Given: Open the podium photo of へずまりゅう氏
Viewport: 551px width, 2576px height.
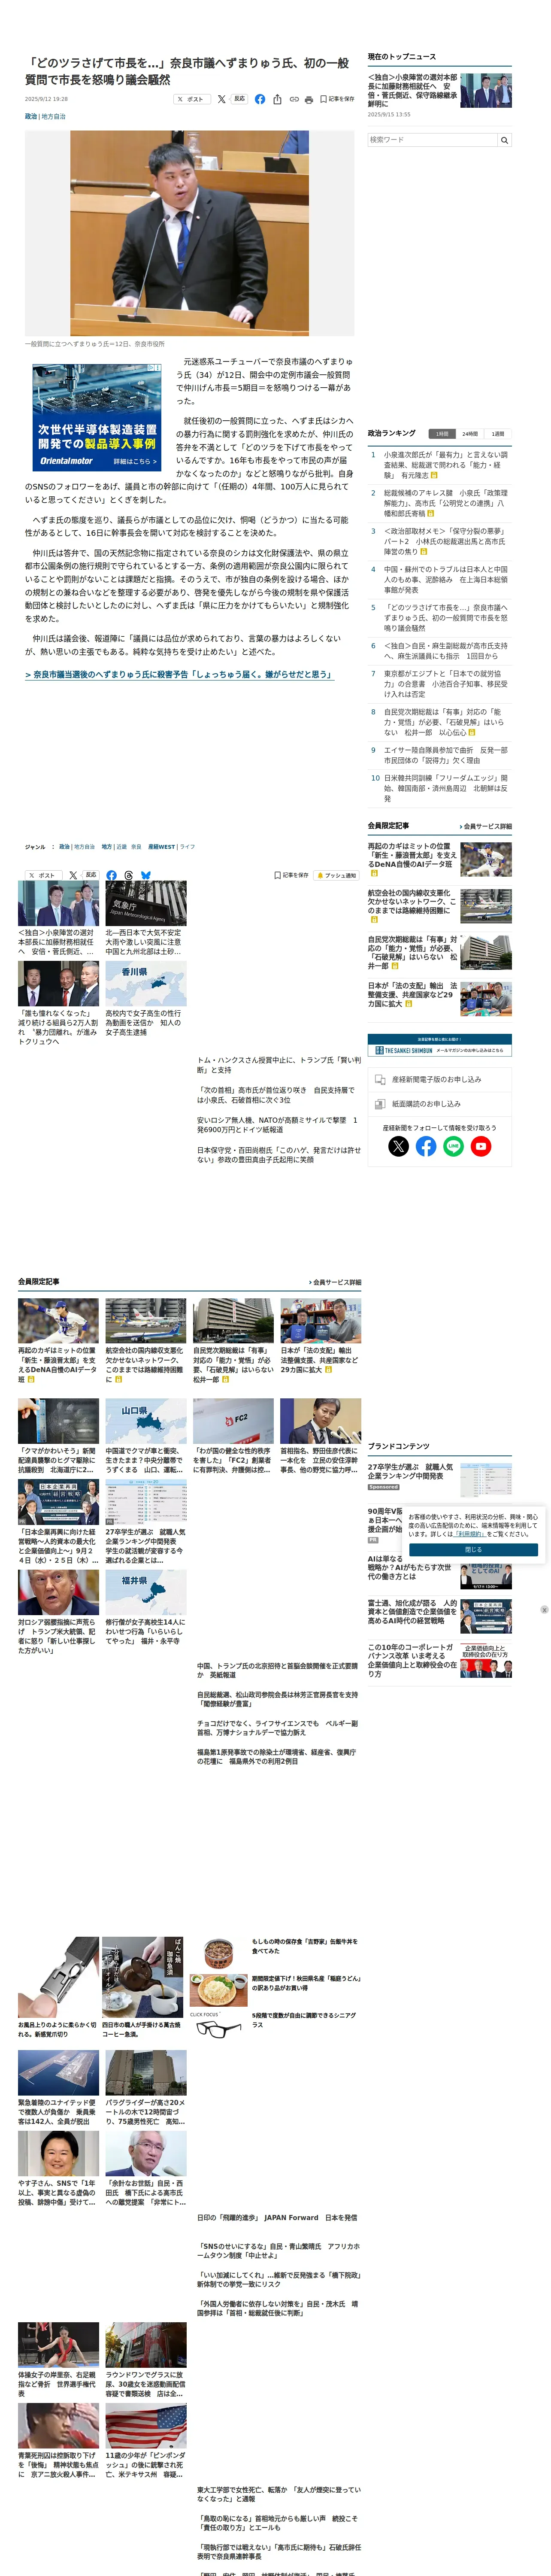Looking at the screenshot, I should coord(190,233).
